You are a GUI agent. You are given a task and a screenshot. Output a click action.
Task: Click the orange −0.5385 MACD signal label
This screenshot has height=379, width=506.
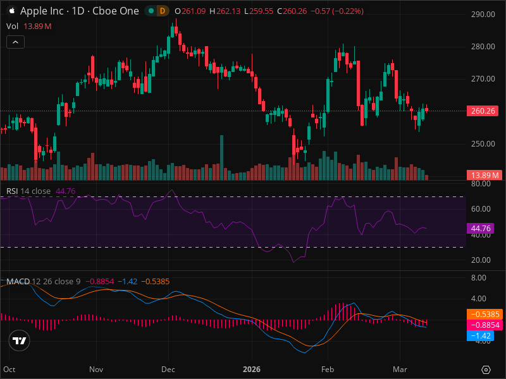pyautogui.click(x=484, y=314)
